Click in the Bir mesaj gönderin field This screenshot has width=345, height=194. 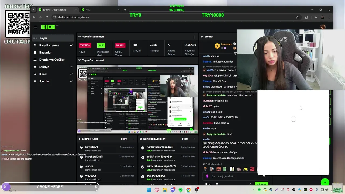tap(235, 176)
